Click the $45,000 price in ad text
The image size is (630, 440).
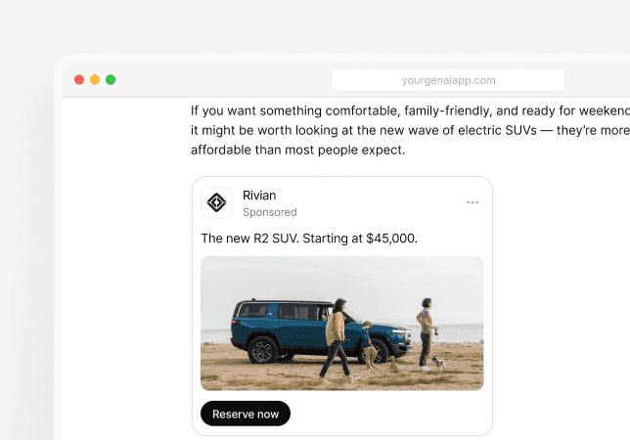pyautogui.click(x=391, y=239)
